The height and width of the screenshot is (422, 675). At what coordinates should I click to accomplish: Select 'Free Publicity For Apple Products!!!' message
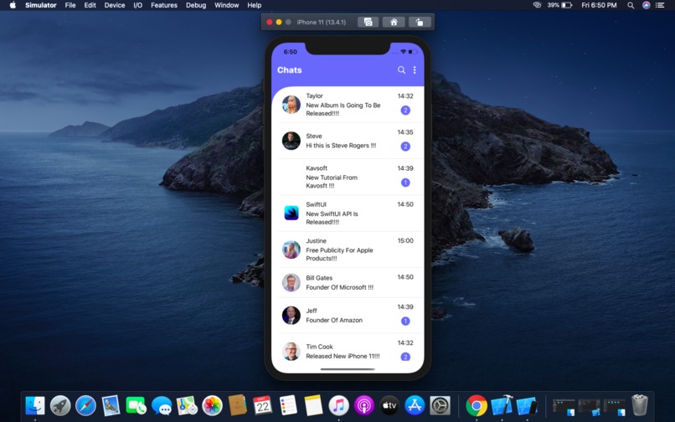[x=340, y=254]
